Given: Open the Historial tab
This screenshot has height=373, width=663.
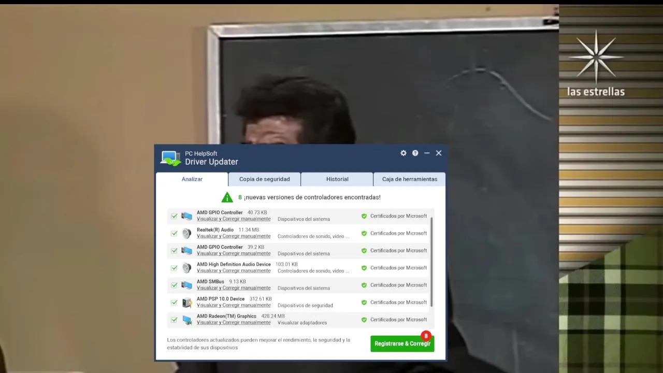Looking at the screenshot, I should click(x=337, y=179).
